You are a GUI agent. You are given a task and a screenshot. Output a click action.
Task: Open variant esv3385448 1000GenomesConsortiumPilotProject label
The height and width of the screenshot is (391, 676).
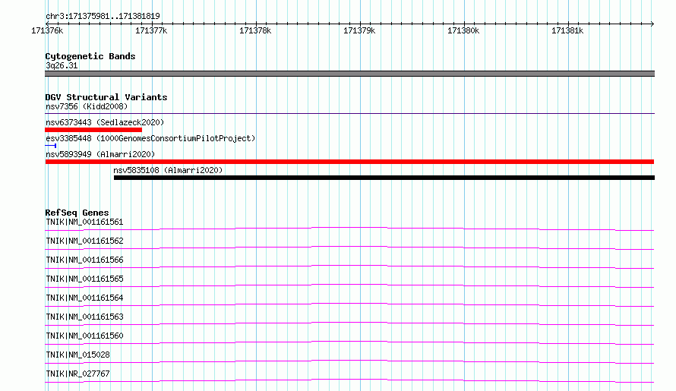coord(150,138)
